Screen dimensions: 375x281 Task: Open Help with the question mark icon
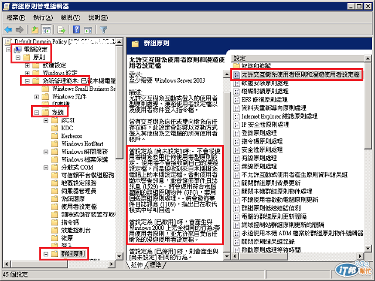[77, 30]
